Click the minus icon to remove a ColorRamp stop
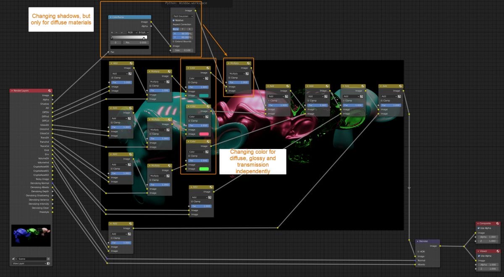Viewport: 504px width, 277px height. [116, 32]
